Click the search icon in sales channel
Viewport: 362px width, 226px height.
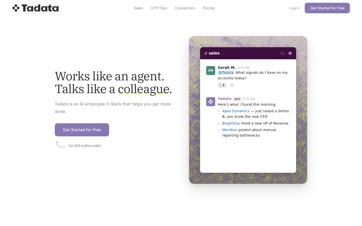pos(282,53)
